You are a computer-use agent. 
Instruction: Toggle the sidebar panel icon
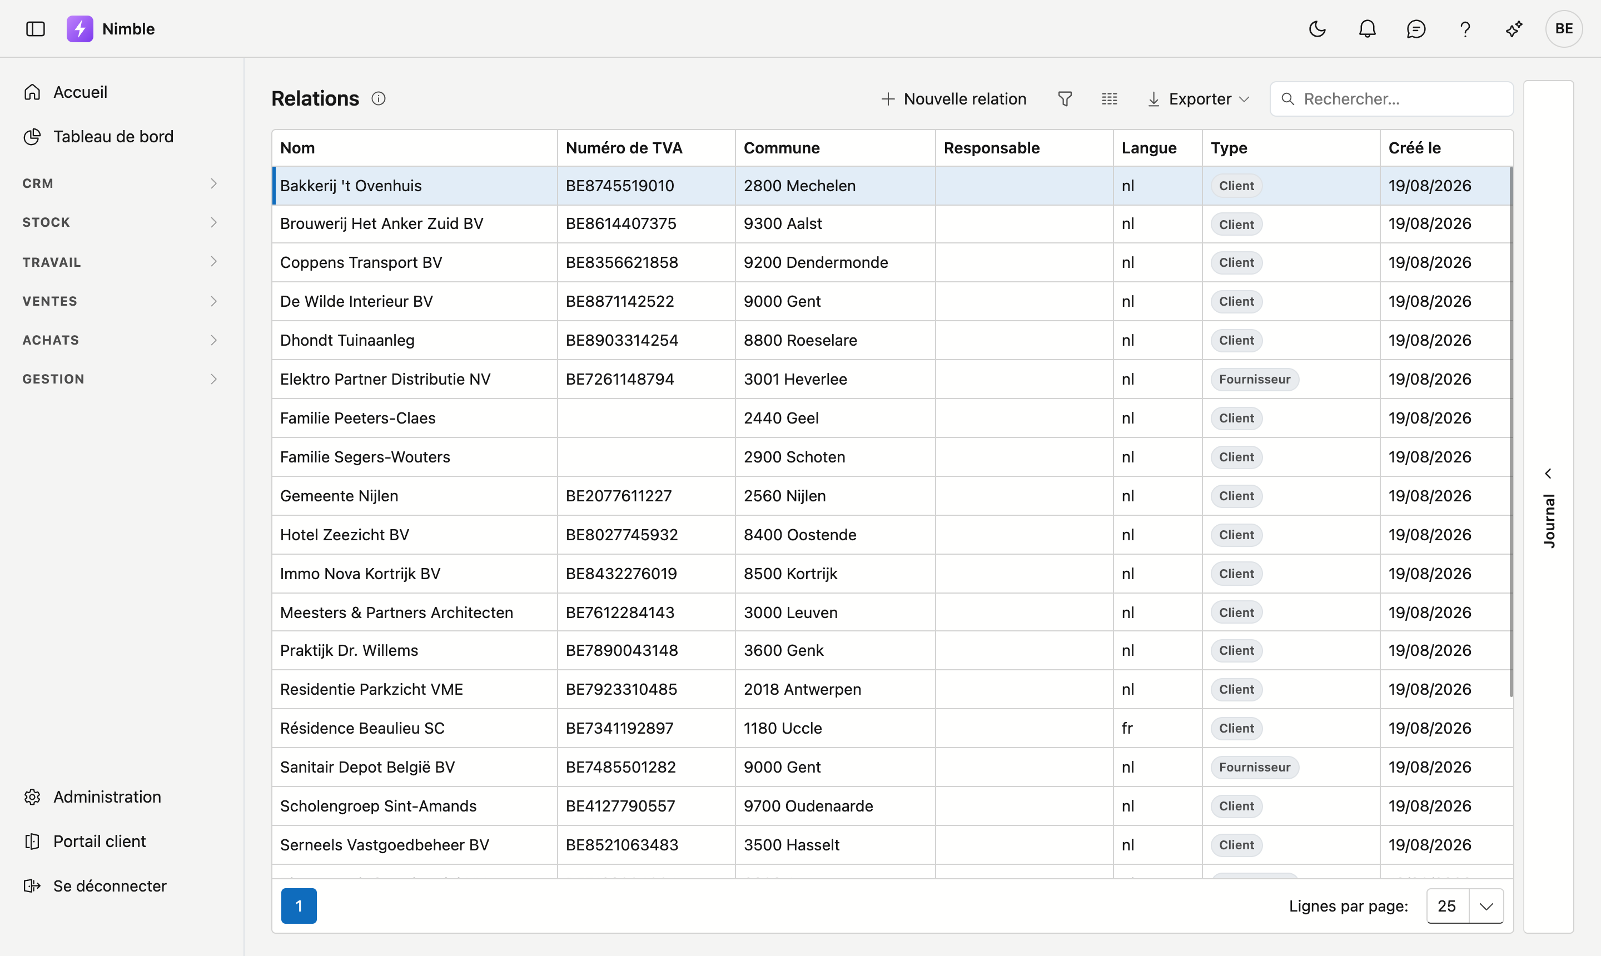pos(36,29)
